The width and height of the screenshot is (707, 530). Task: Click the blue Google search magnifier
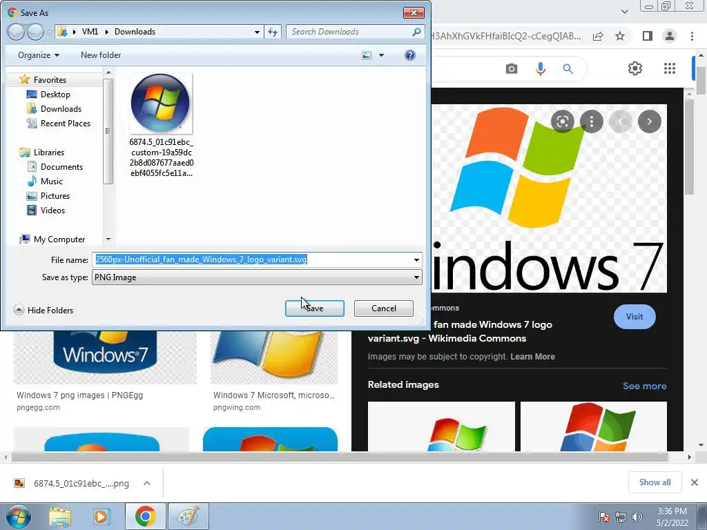coord(568,68)
